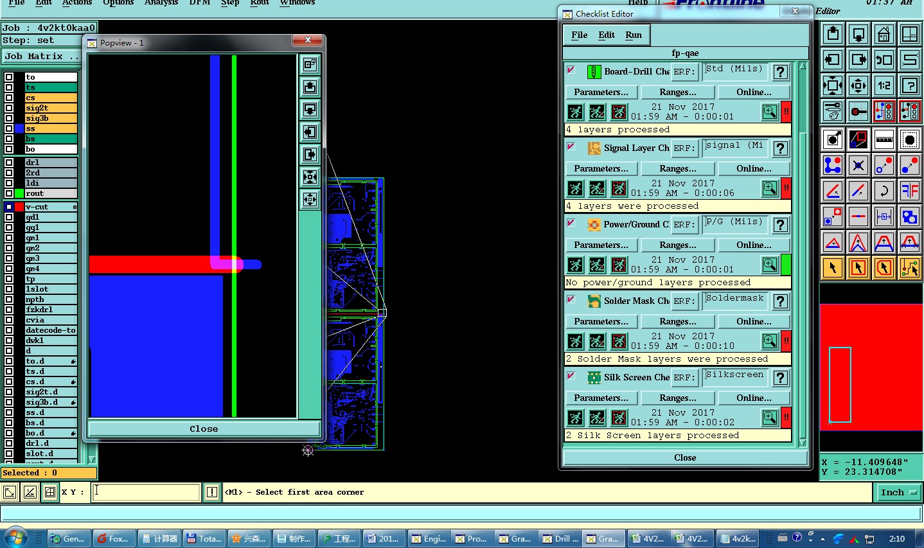Click the mirror F icon
Viewport: 924px width, 548px height.
pos(910,190)
